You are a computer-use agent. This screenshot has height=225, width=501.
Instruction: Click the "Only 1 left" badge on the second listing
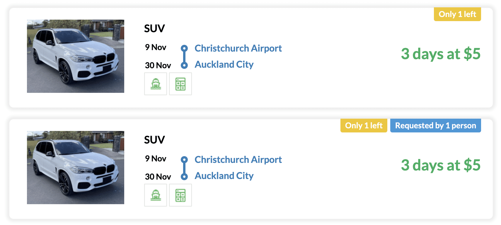[364, 125]
